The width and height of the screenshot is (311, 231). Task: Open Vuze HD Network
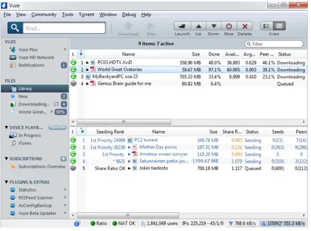coord(36,57)
